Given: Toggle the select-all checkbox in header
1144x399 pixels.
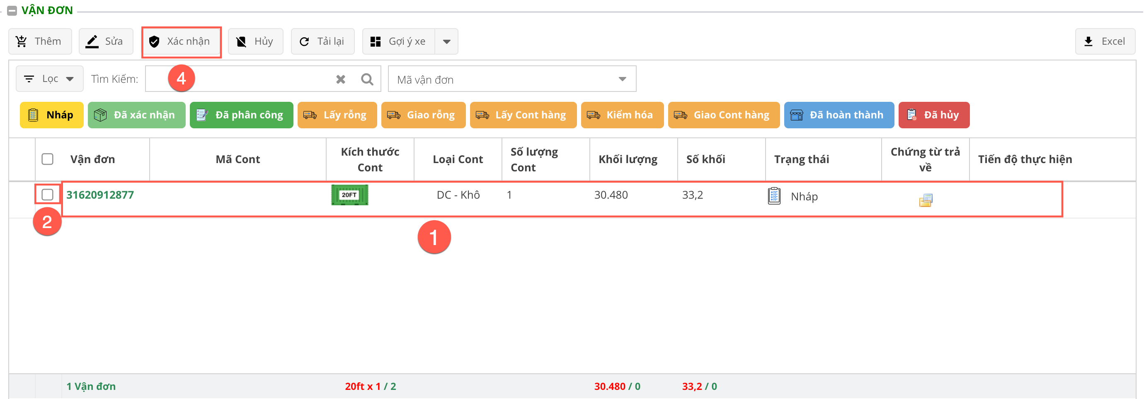Looking at the screenshot, I should coord(48,159).
